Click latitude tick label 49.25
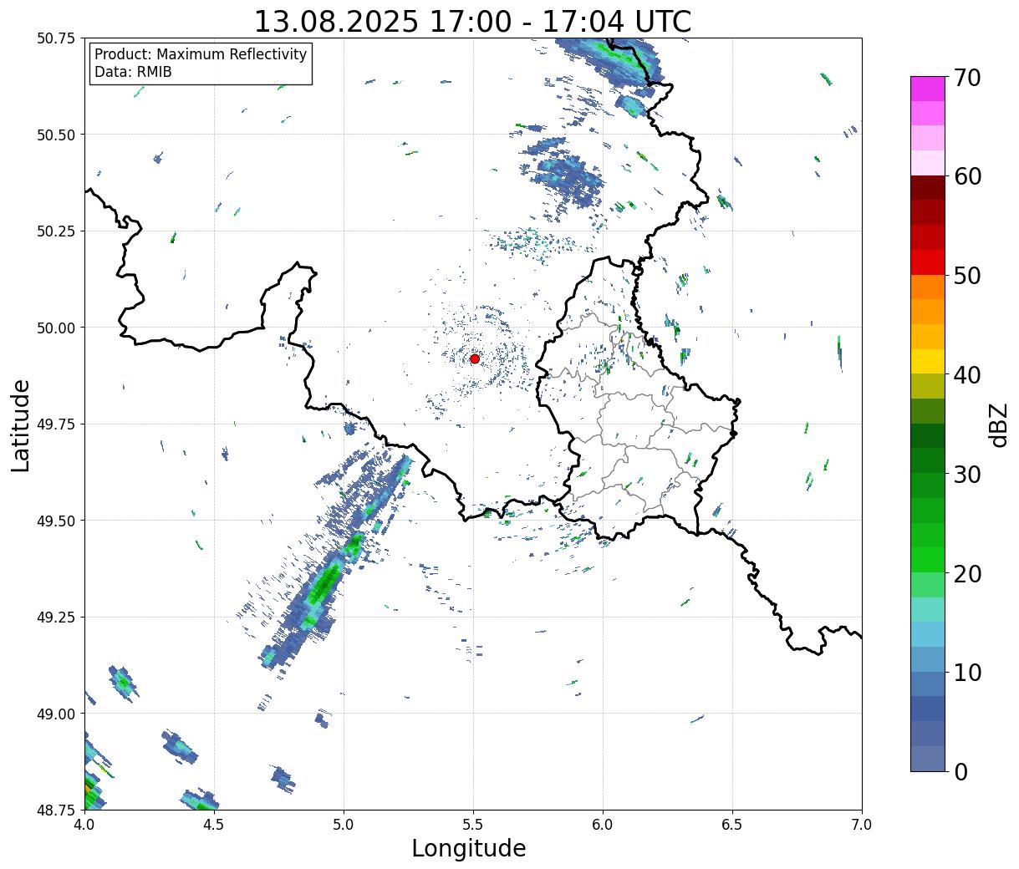 point(56,617)
